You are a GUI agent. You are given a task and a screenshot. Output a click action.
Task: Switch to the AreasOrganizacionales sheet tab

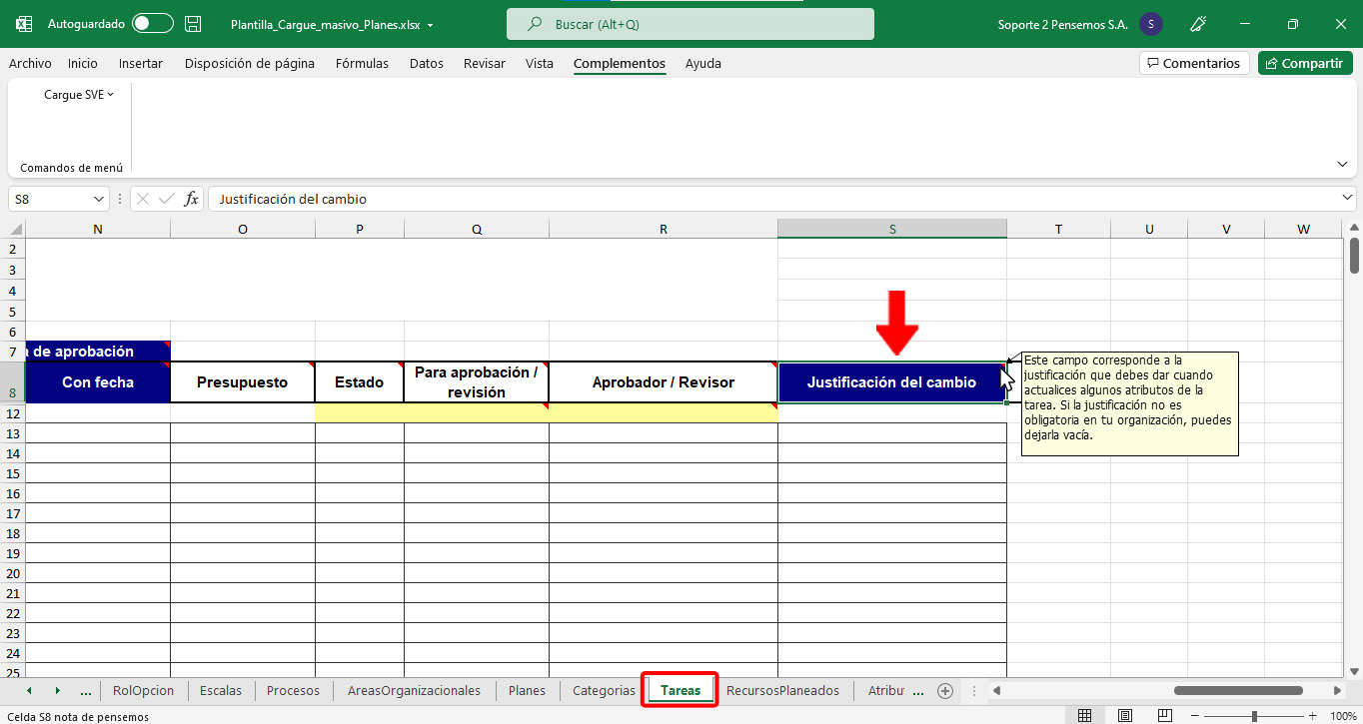click(x=415, y=690)
